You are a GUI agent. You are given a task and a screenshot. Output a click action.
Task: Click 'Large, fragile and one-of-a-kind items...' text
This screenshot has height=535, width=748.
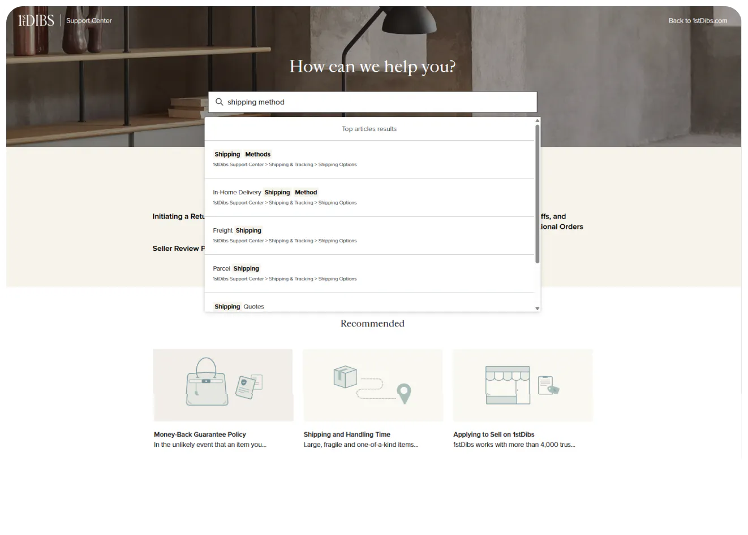pos(361,445)
